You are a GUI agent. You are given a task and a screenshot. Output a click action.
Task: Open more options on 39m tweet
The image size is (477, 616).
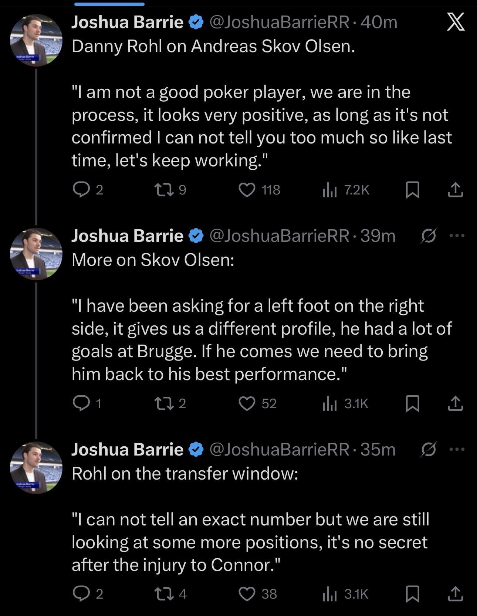pyautogui.click(x=457, y=236)
